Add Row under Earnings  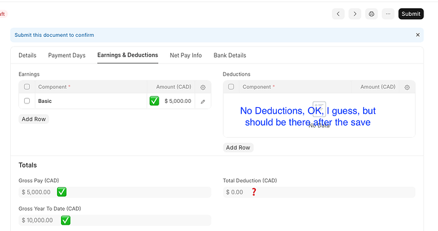34,119
